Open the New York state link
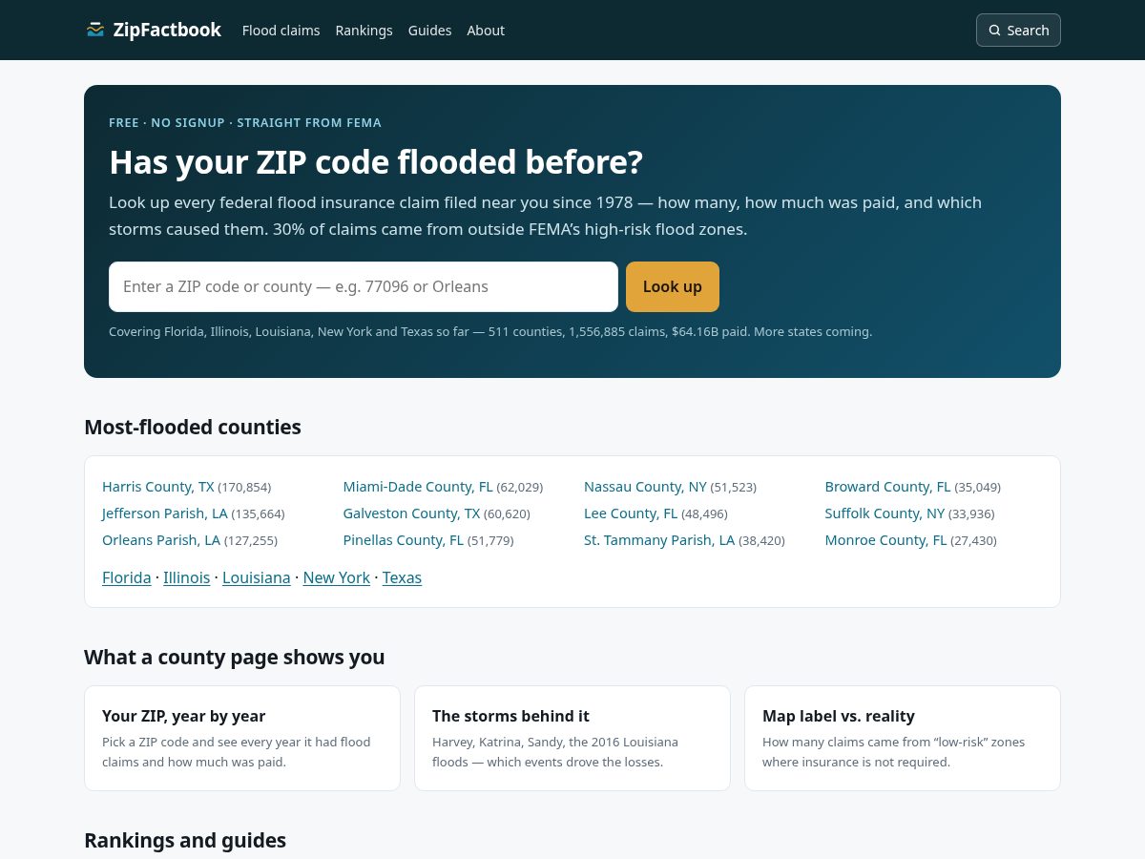This screenshot has width=1145, height=859. 337,577
